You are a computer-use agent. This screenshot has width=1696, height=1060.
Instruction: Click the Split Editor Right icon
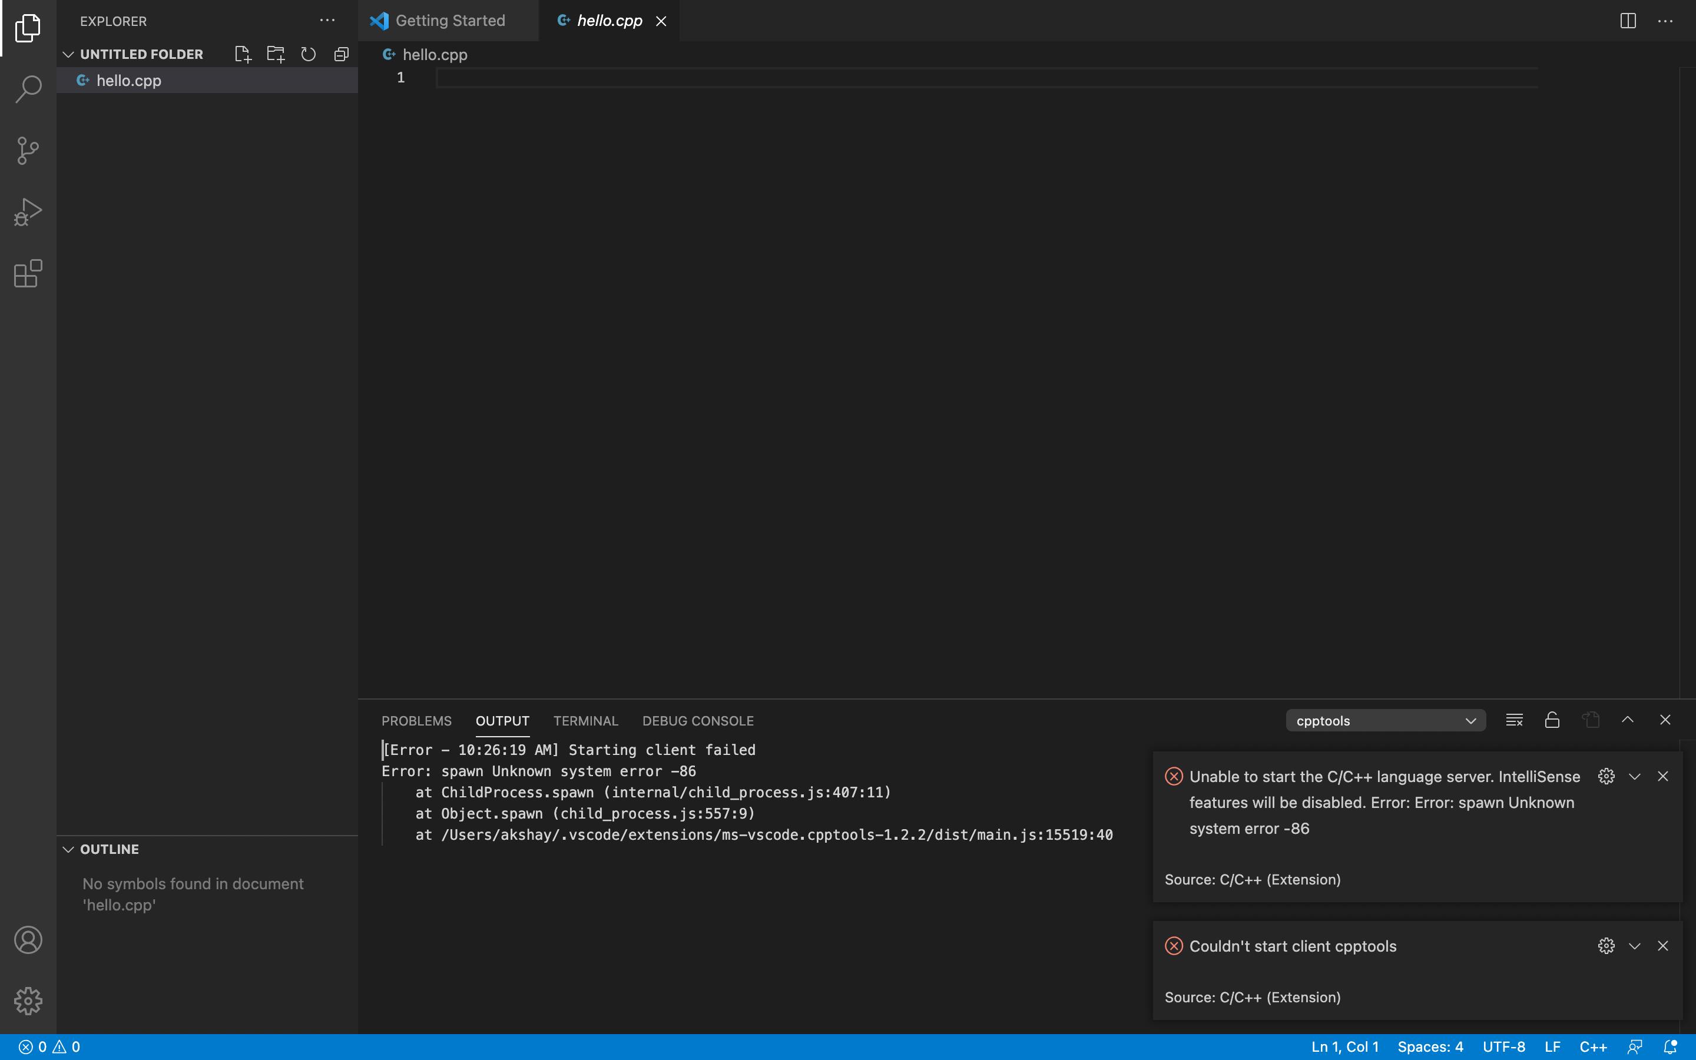click(x=1627, y=21)
